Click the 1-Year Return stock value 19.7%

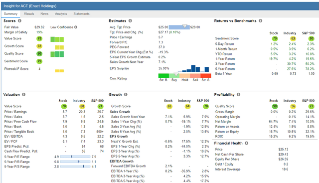(273, 59)
